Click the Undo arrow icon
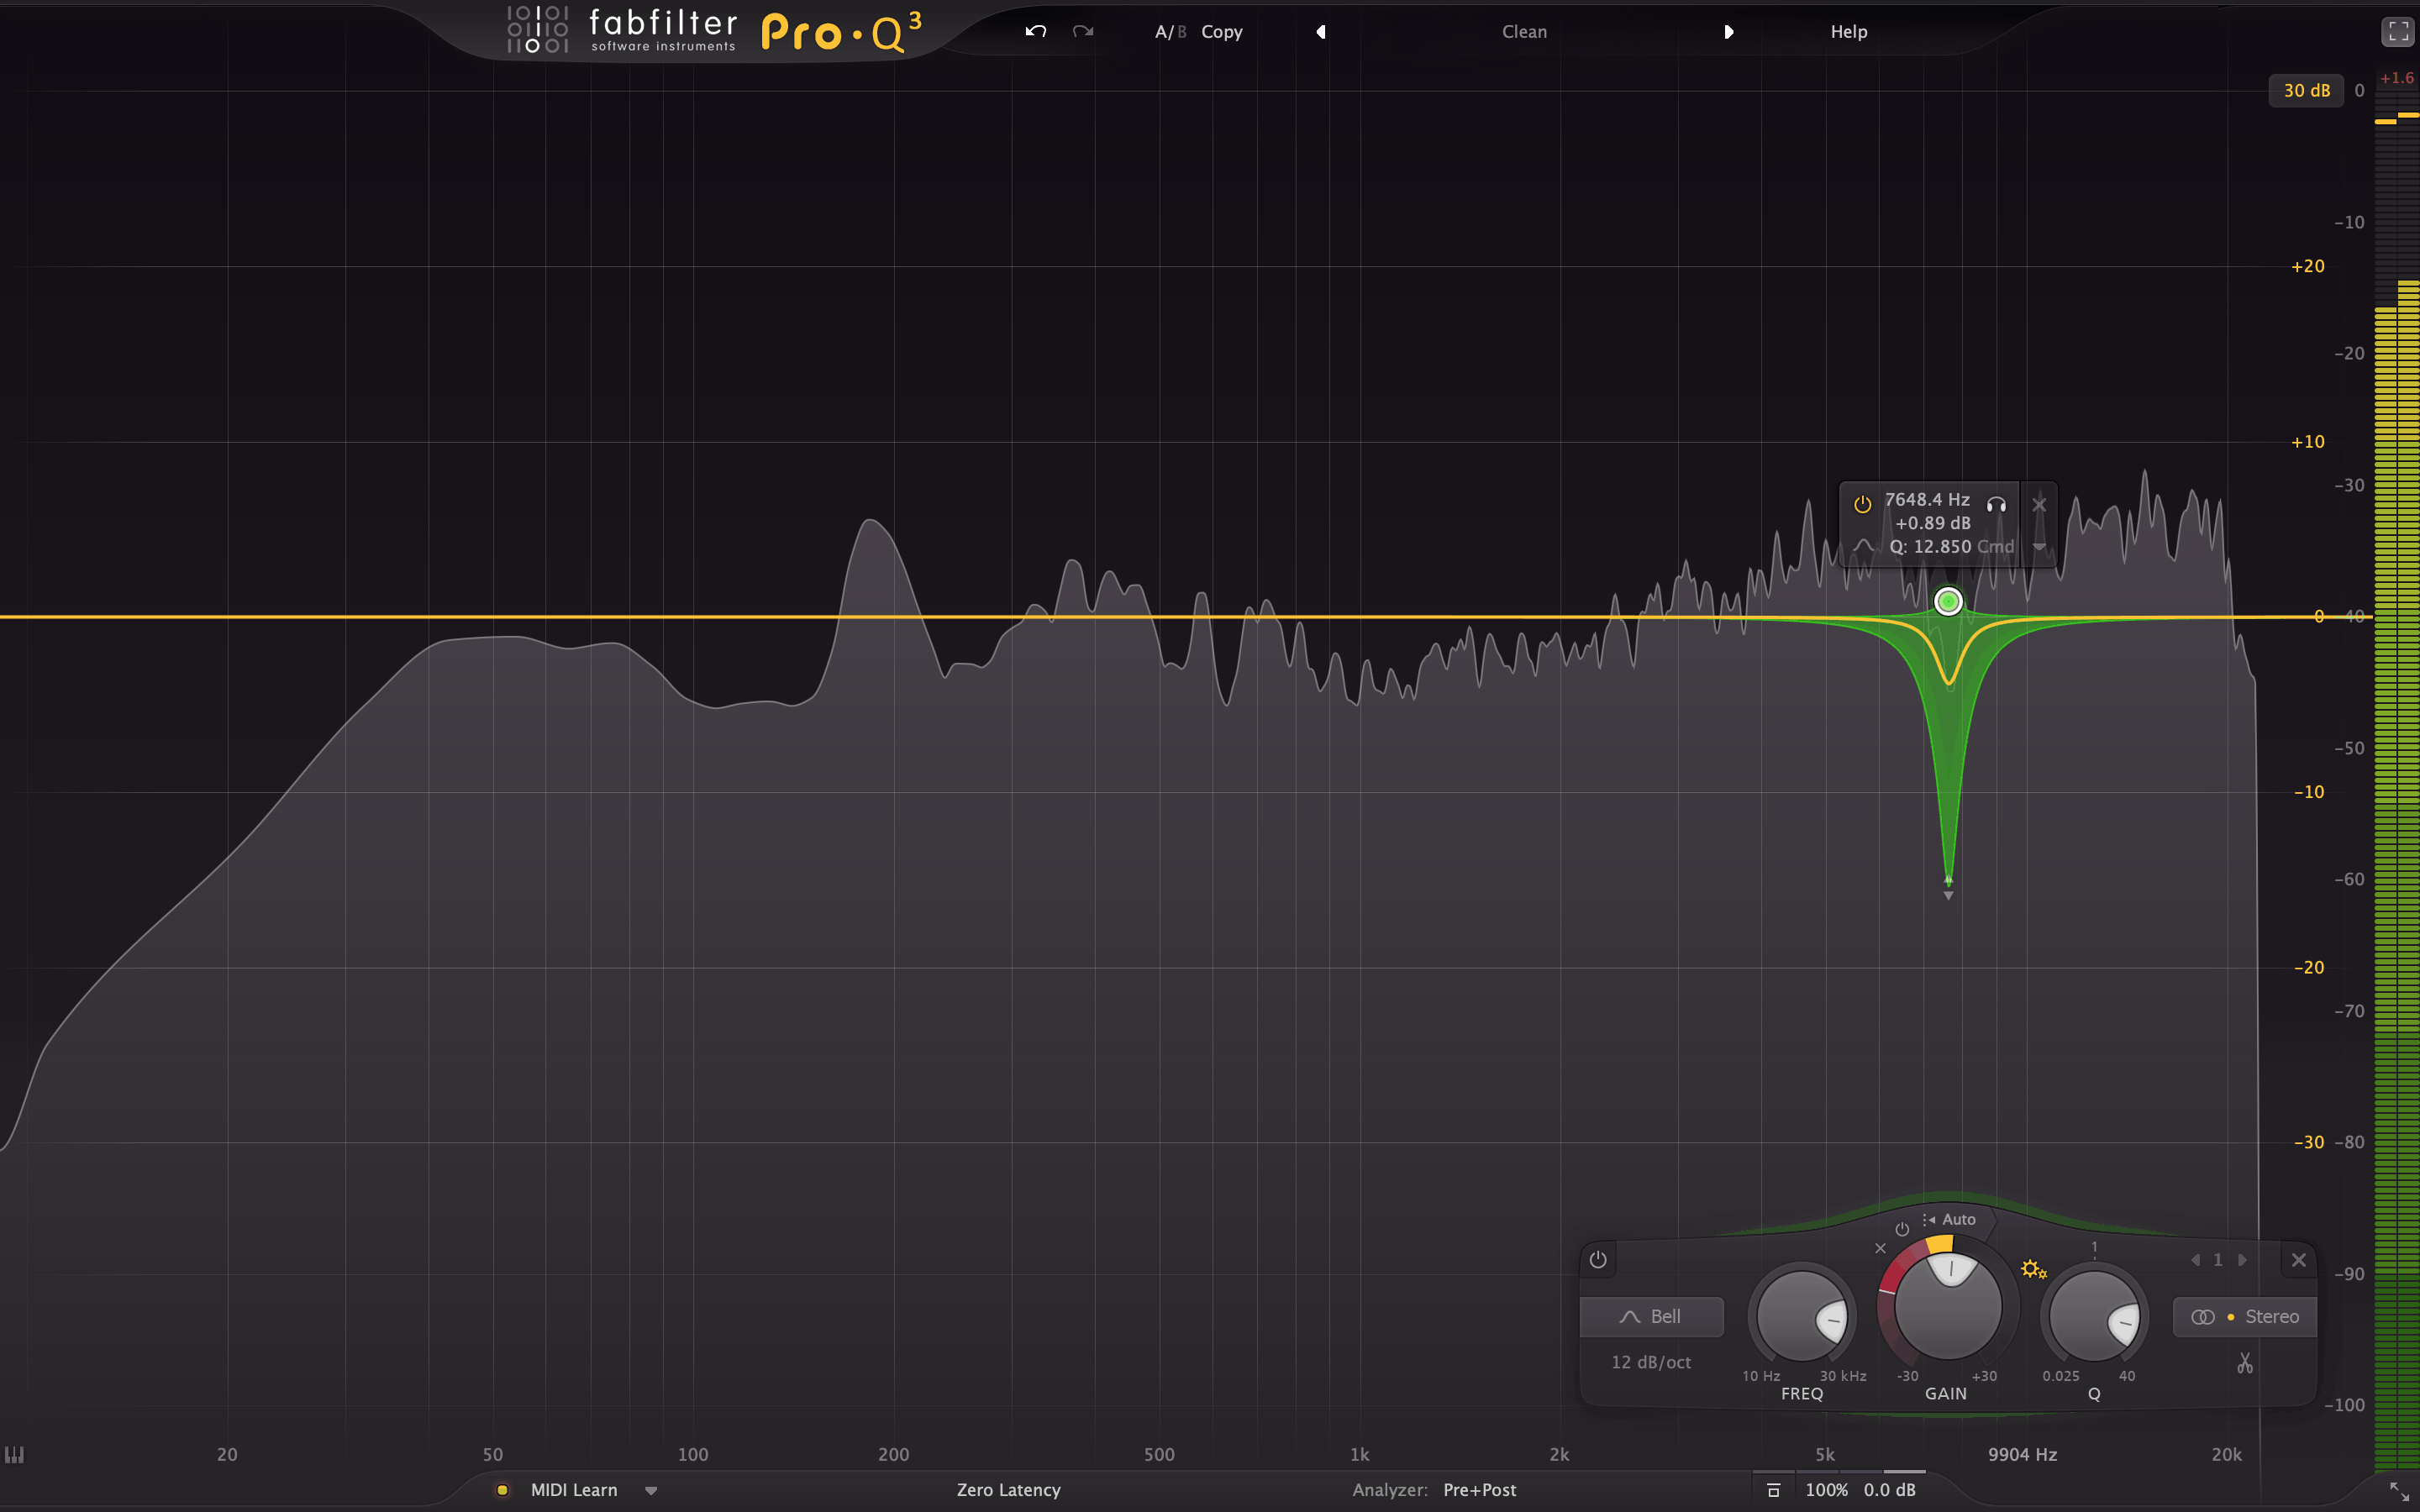 [x=1035, y=31]
